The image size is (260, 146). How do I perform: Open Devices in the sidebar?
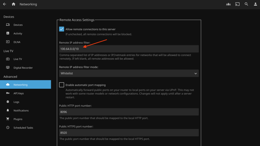tap(18, 25)
